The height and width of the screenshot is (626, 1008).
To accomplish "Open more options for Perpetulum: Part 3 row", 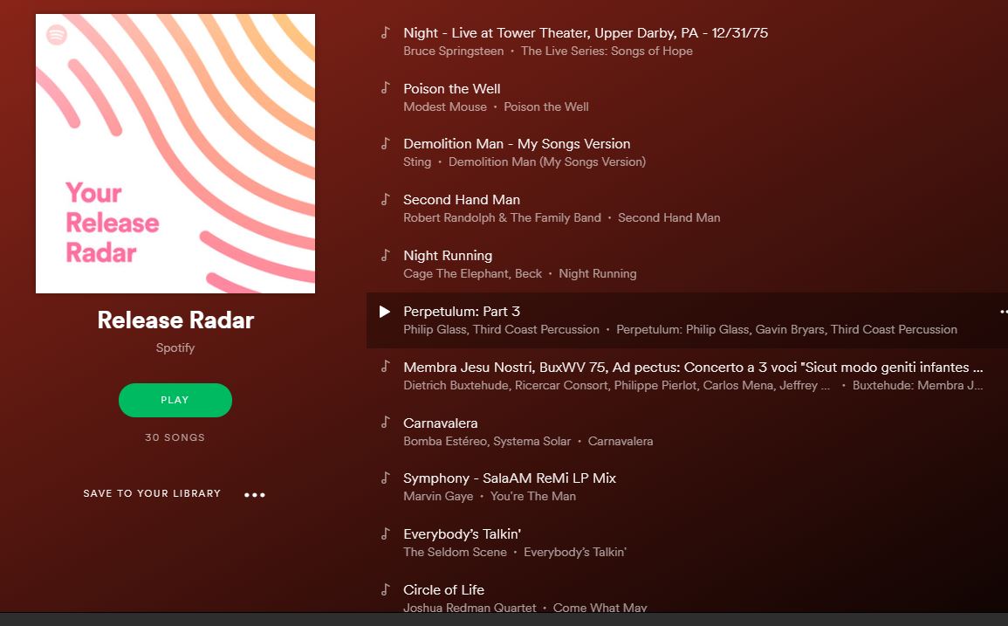I will point(1004,312).
